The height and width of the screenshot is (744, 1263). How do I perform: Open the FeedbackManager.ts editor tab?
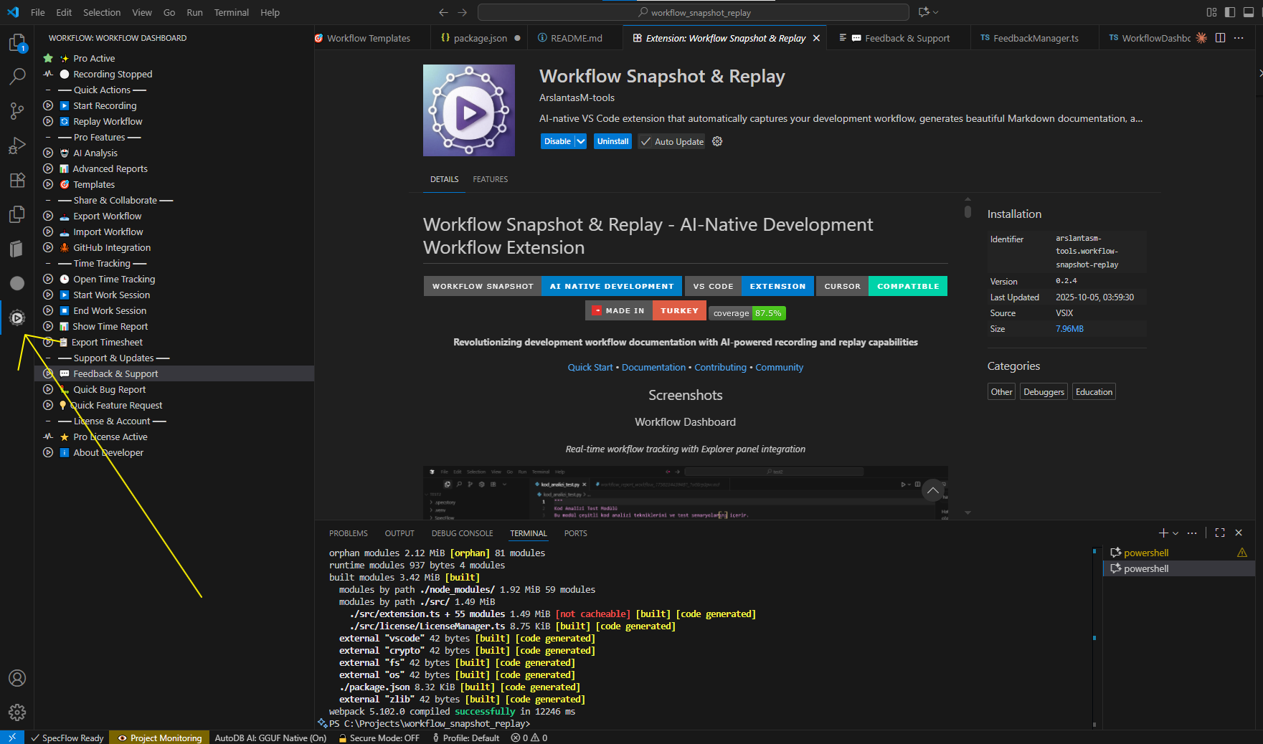tap(1035, 38)
